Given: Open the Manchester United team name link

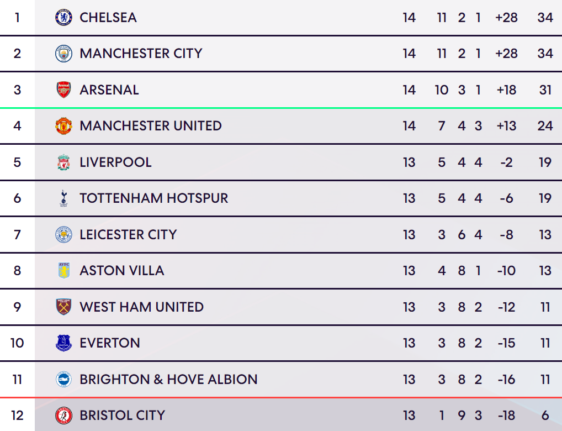Looking at the screenshot, I should [151, 126].
